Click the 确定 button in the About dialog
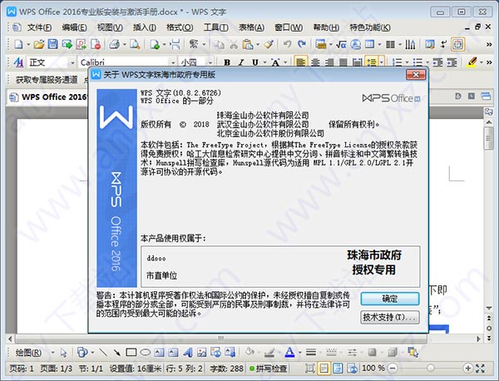The height and width of the screenshot is (381, 499). click(x=390, y=299)
